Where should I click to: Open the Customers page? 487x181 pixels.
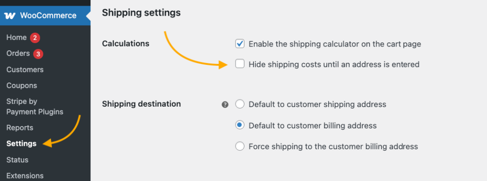coord(25,70)
